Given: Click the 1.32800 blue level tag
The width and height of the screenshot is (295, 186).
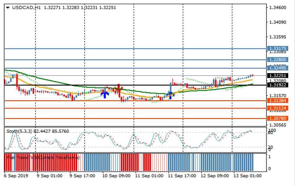Looking at the screenshot, I should pyautogui.click(x=278, y=60).
